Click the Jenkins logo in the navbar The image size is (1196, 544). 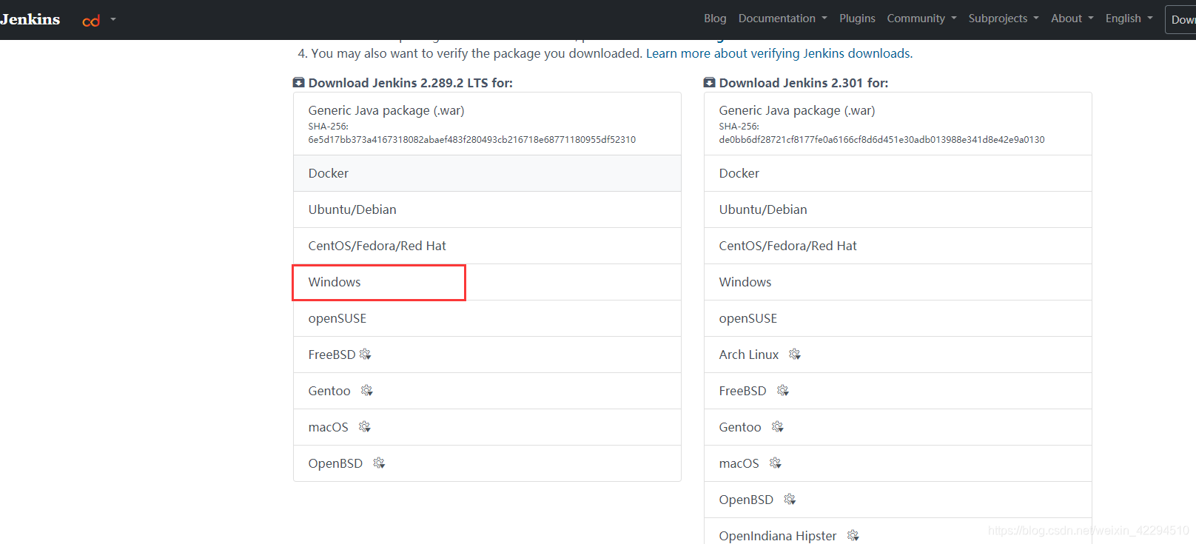click(30, 19)
